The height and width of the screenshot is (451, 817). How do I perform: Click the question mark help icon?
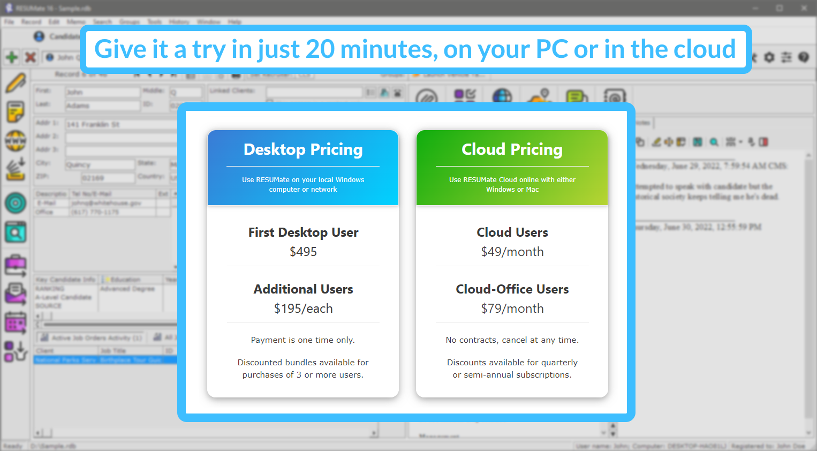click(x=804, y=57)
